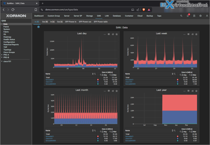
Task: Open a new browser tab with plus
Action: click(43, 3)
